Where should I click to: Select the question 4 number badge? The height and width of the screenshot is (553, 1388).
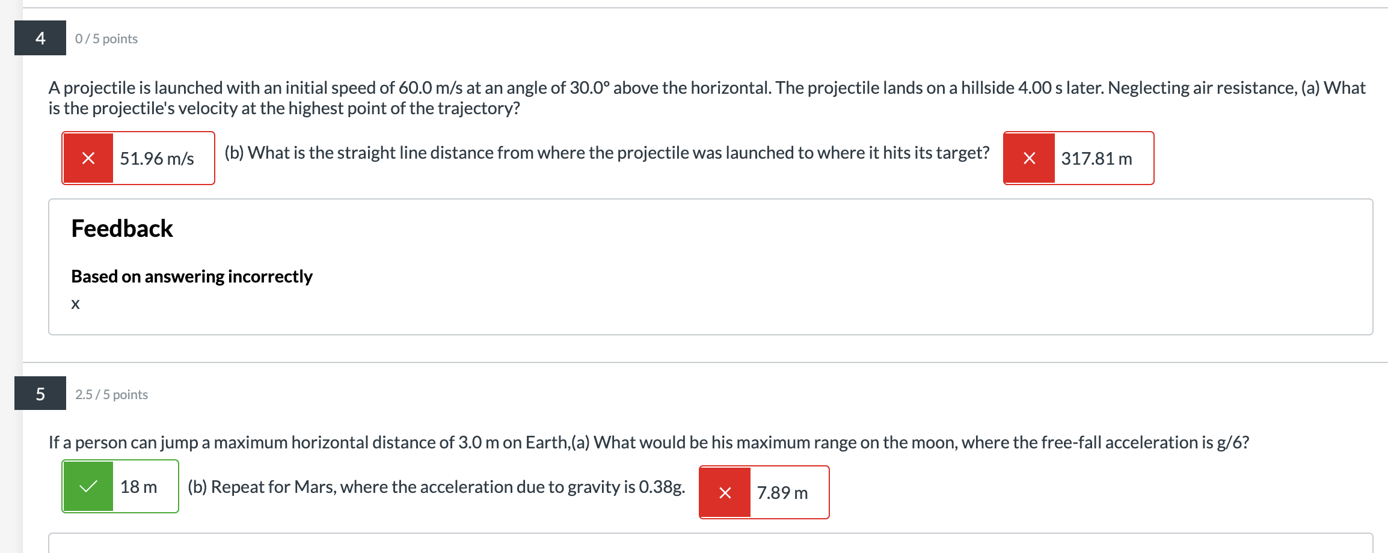pos(39,38)
